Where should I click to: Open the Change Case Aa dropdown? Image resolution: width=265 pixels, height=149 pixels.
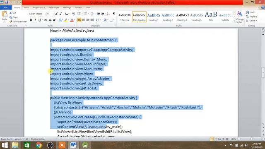point(67,14)
